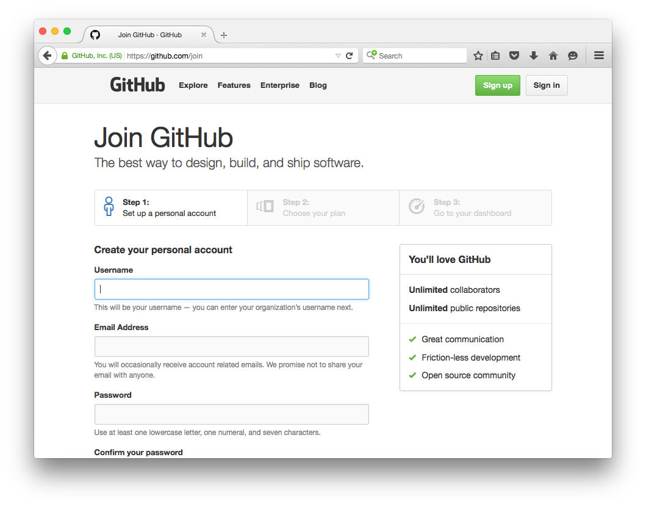Go to the browser home icon
Image resolution: width=646 pixels, height=507 pixels.
tap(553, 56)
